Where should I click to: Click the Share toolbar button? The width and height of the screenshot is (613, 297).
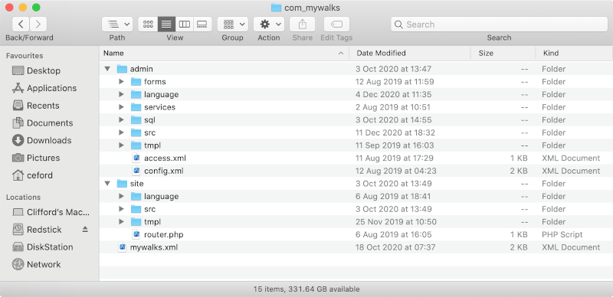tap(302, 24)
